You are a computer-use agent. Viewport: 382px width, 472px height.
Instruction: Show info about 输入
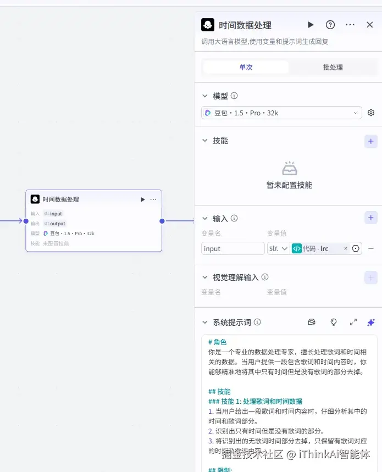point(234,218)
